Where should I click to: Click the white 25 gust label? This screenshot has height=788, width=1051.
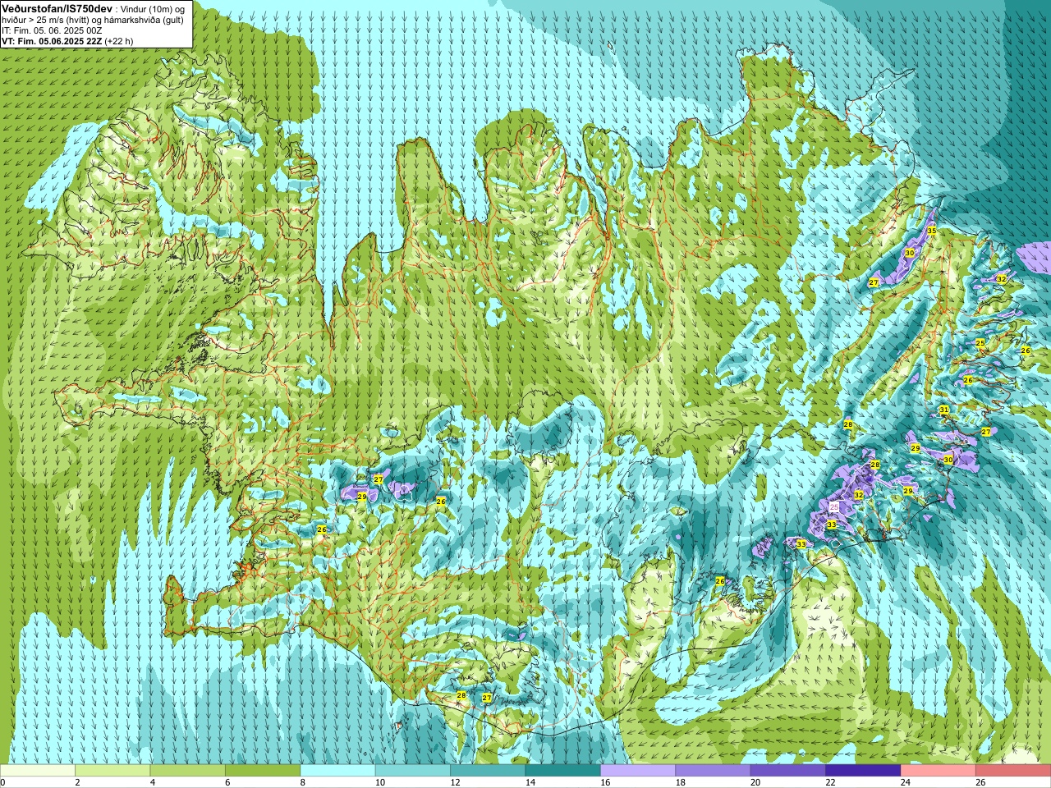[834, 507]
